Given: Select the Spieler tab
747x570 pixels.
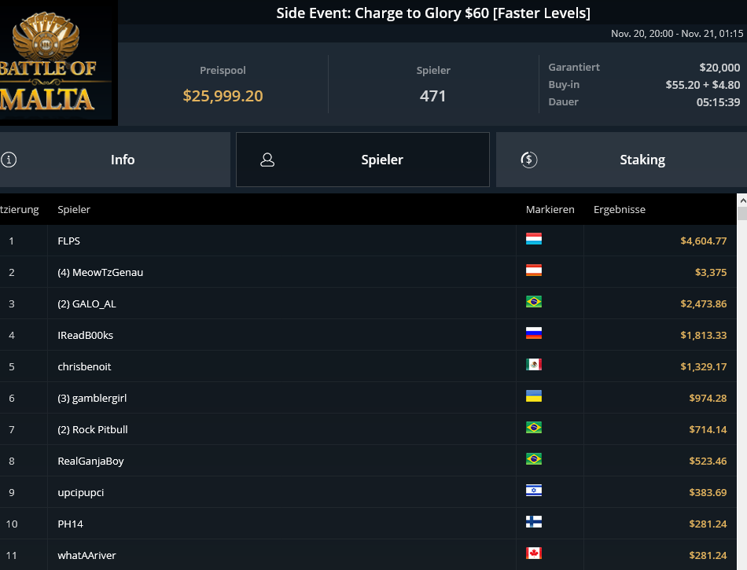Looking at the screenshot, I should pyautogui.click(x=362, y=160).
